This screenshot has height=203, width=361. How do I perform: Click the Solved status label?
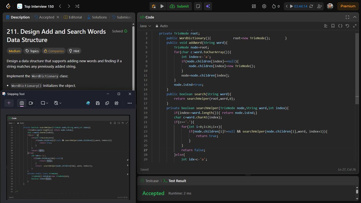coord(119,31)
